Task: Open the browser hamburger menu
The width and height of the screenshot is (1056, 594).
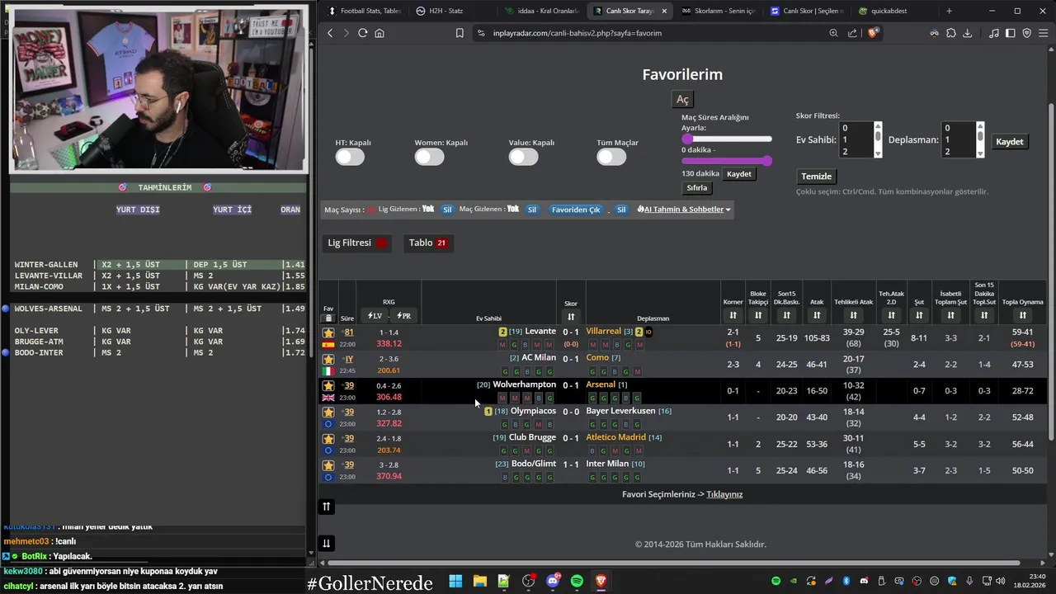Action: 1044,33
